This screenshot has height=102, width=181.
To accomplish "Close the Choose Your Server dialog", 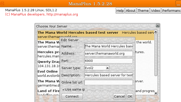I will pyautogui.click(x=158, y=25).
